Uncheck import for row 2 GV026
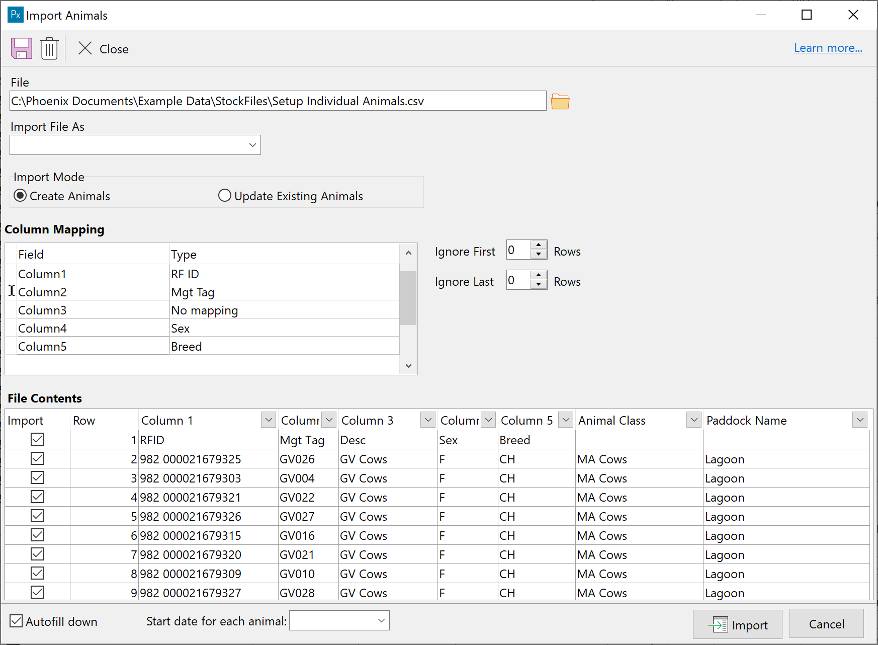 pos(37,458)
